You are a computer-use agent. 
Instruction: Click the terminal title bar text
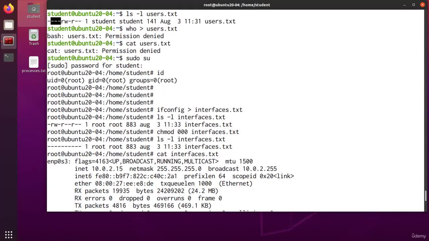click(237, 5)
